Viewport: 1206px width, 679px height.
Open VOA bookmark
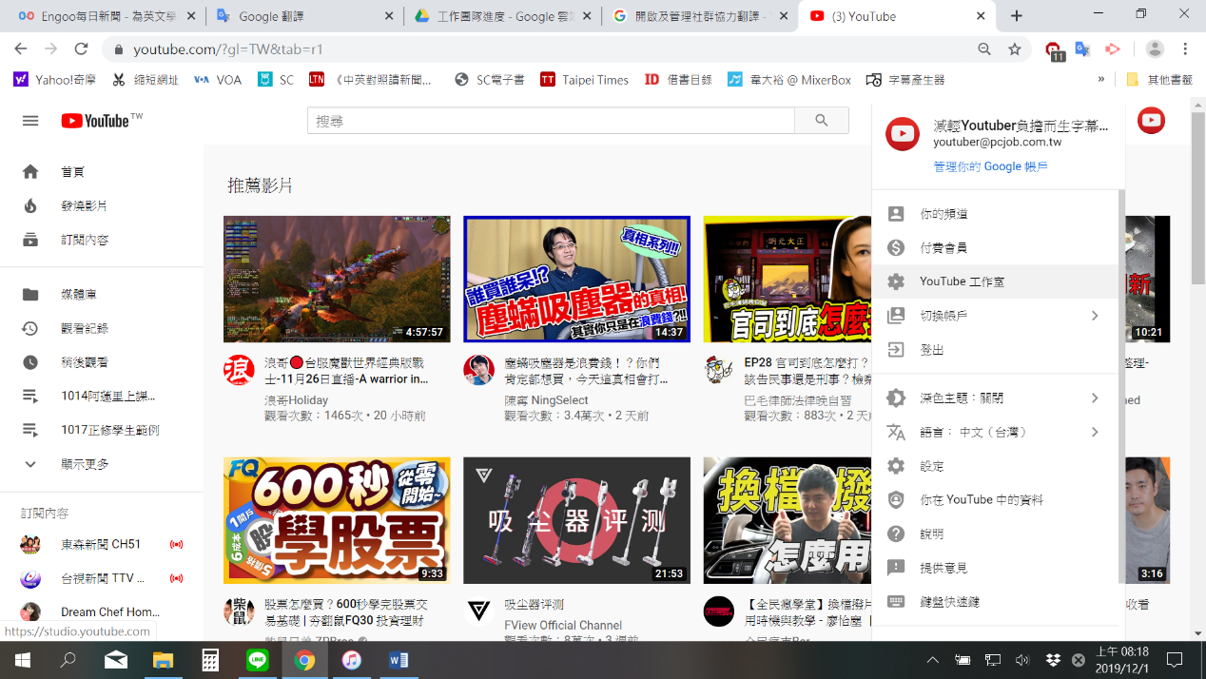(218, 80)
